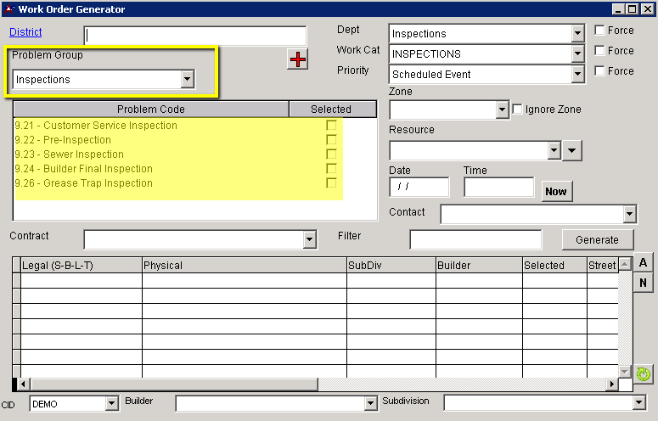Click the Now button
Image resolution: width=658 pixels, height=421 pixels.
pyautogui.click(x=556, y=191)
